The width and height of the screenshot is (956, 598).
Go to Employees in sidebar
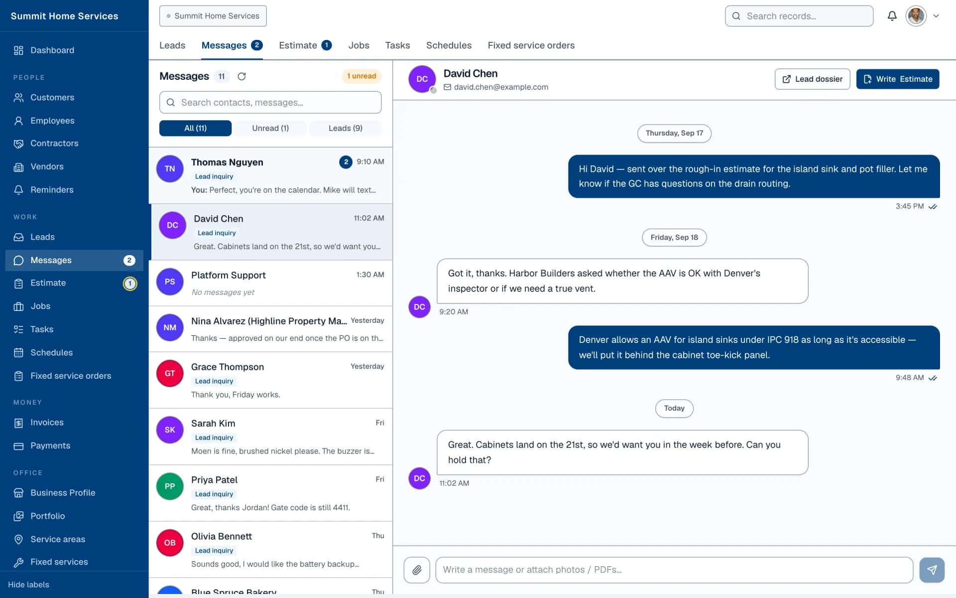click(x=74, y=121)
